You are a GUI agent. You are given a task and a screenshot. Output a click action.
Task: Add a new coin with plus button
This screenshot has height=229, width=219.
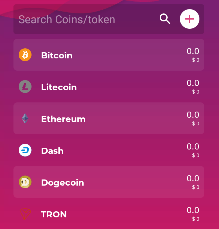click(190, 19)
